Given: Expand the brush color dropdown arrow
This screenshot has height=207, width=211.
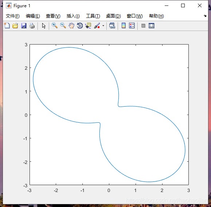Looking at the screenshot, I should [x=103, y=26].
